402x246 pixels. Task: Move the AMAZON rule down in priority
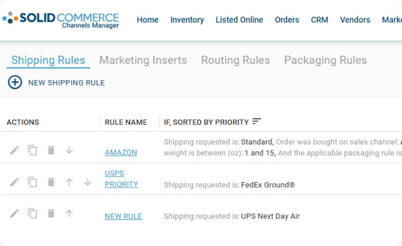69,150
